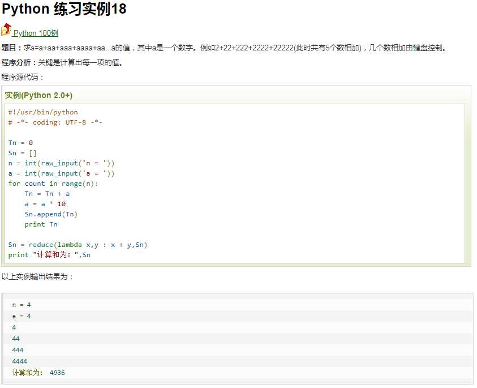Click the output line "a = 4"

tap(22, 316)
